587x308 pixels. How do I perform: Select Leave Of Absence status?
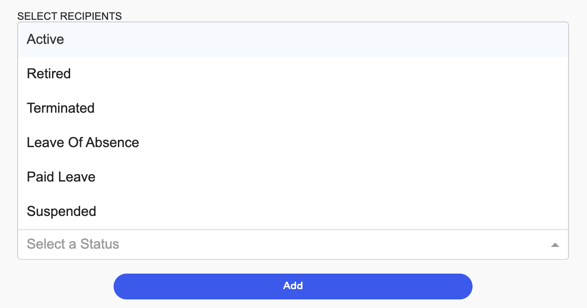[83, 142]
